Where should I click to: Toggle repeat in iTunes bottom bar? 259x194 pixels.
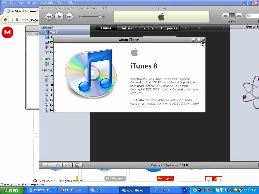pyautogui.click(x=67, y=165)
